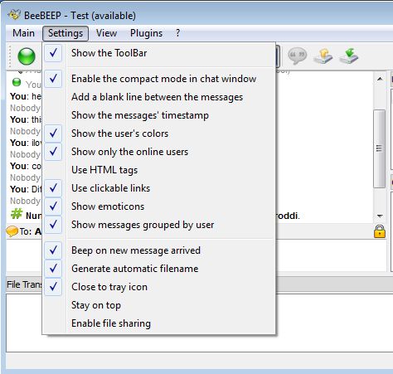Click the chat bubble icon beside To:
The height and width of the screenshot is (374, 393).
tap(12, 231)
